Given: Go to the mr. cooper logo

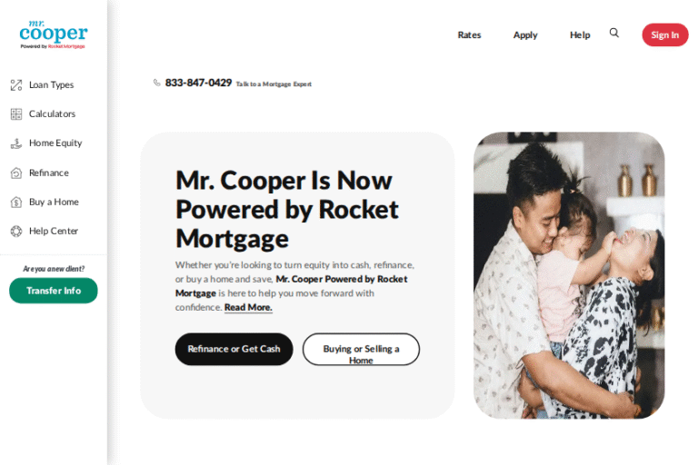Looking at the screenshot, I should [54, 35].
